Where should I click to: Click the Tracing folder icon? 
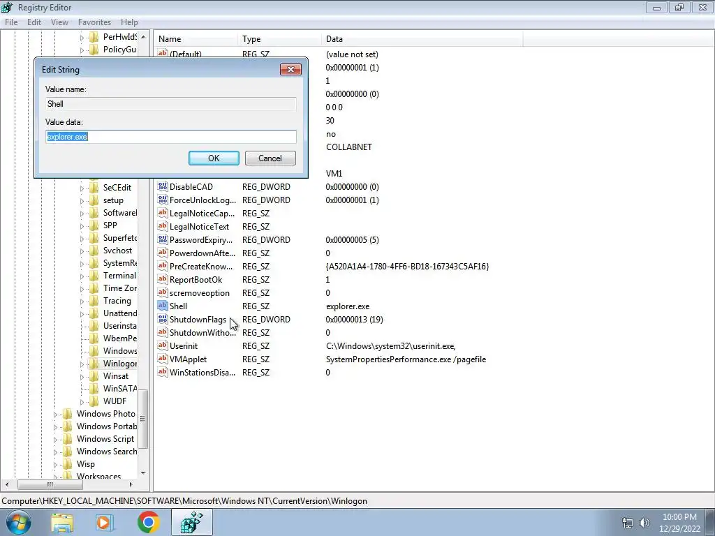pos(94,300)
